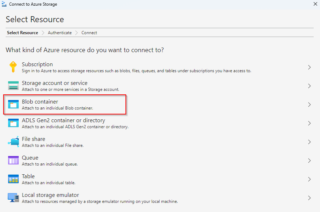320x212 pixels.
Task: Go to the Authenticate breadcrumb step
Action: pyautogui.click(x=60, y=33)
